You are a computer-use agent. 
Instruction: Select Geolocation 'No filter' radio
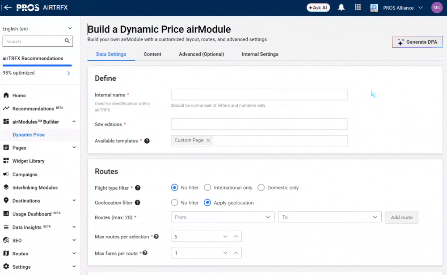174,203
